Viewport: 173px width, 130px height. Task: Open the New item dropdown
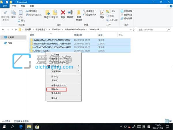(90, 11)
